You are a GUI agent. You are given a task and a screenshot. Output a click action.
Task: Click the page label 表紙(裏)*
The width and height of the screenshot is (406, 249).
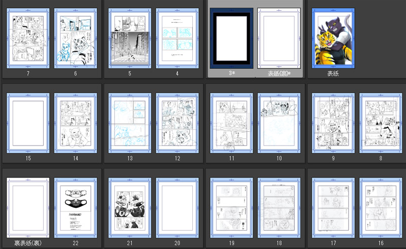[x=279, y=74]
